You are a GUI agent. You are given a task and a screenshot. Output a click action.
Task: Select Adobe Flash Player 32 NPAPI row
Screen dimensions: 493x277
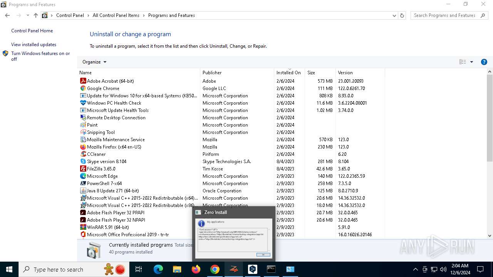pos(231,220)
